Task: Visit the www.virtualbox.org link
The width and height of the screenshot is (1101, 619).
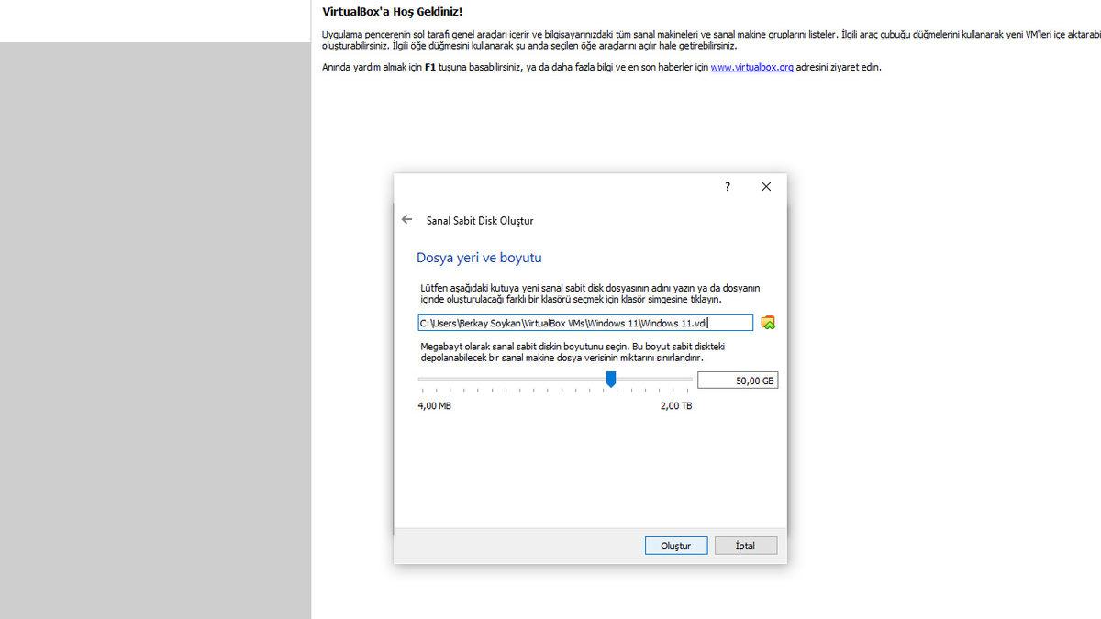Action: (752, 66)
